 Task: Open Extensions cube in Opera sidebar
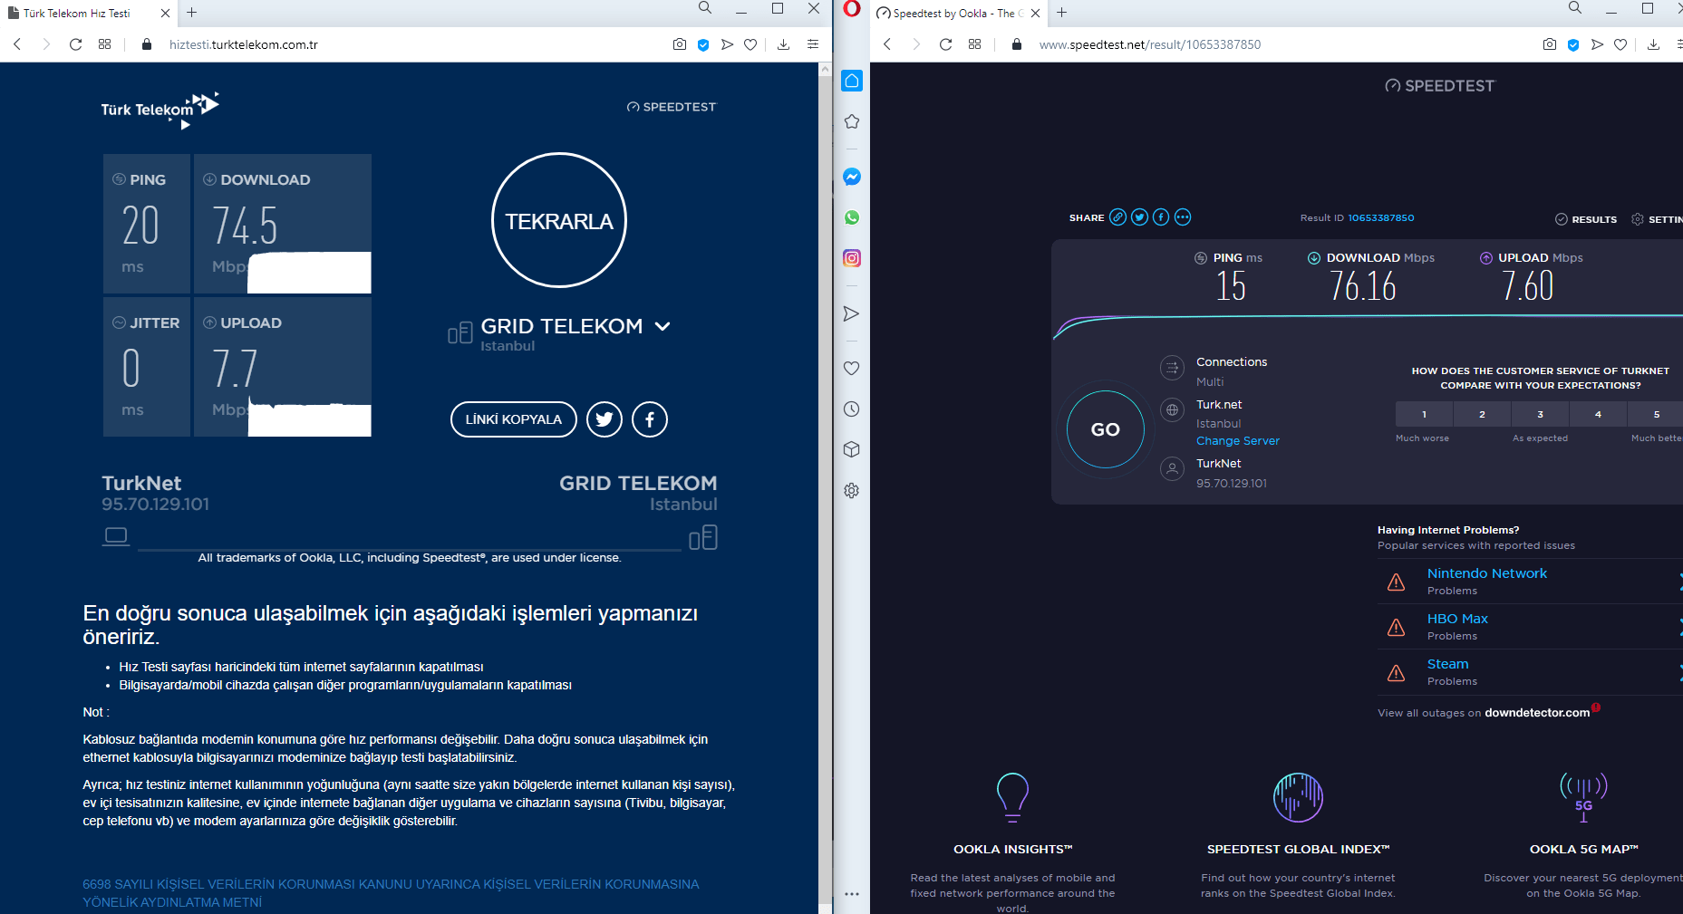tap(852, 449)
